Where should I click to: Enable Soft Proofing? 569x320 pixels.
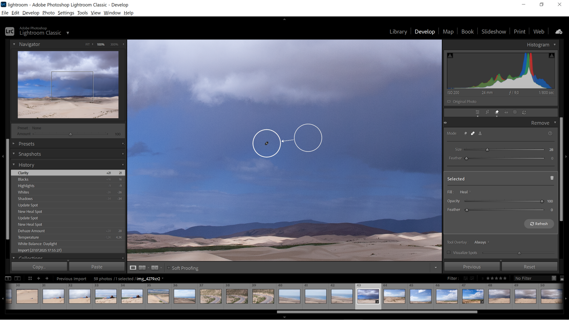point(169,267)
